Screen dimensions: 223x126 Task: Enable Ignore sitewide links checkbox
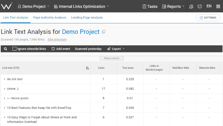(x=14, y=49)
